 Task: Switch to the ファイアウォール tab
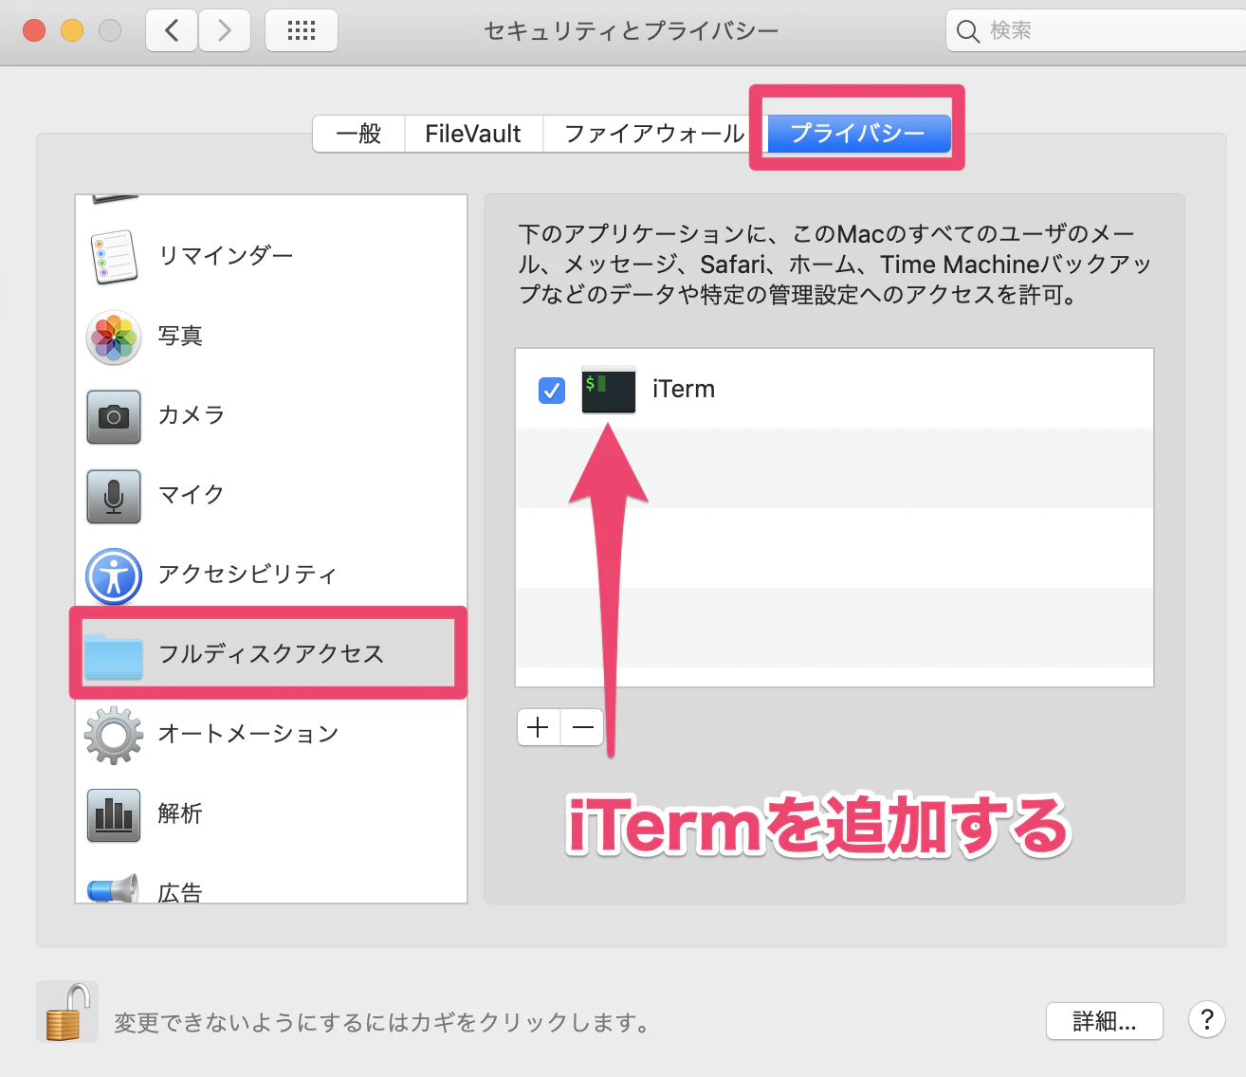click(x=653, y=134)
